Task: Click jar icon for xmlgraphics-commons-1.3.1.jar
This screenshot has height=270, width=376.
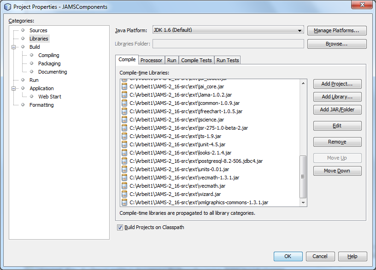Action: click(x=124, y=202)
